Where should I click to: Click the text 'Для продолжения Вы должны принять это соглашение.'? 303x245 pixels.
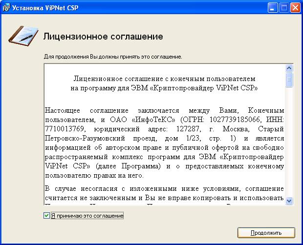tap(113, 57)
